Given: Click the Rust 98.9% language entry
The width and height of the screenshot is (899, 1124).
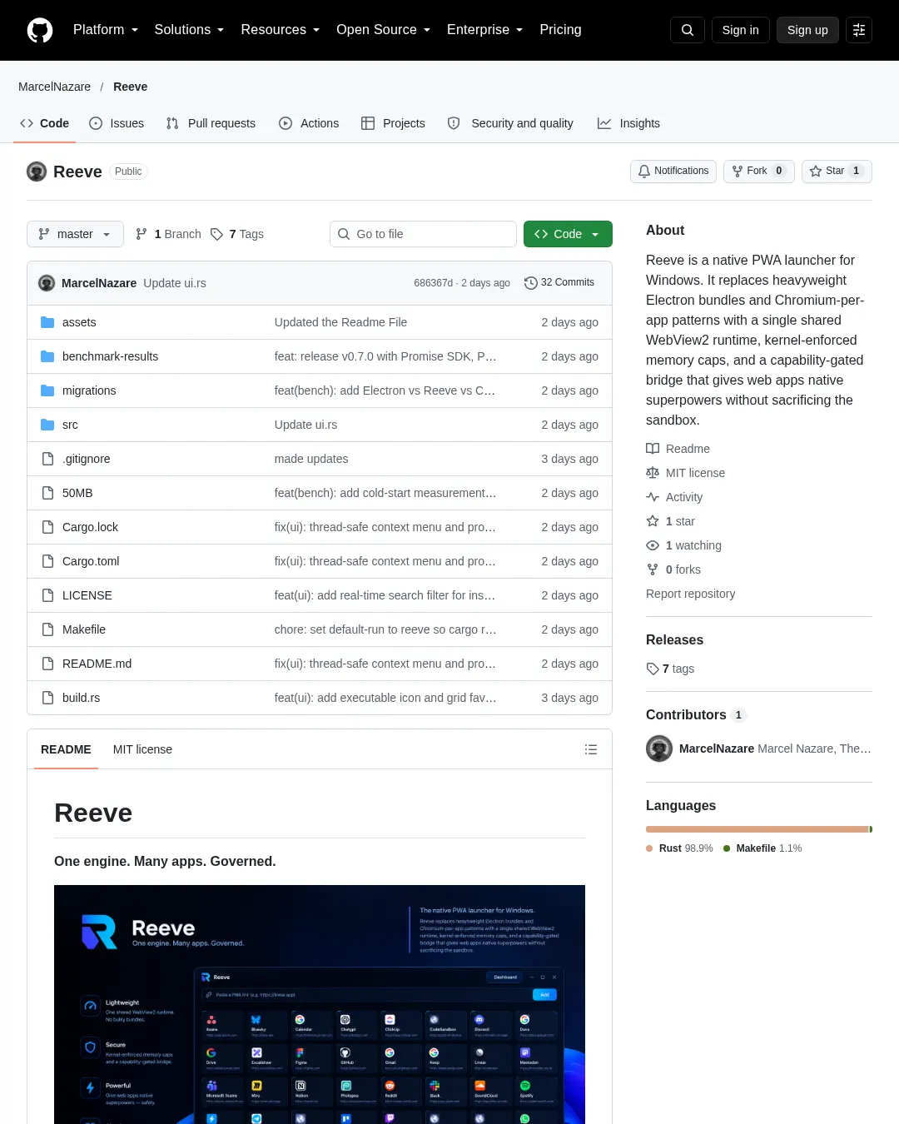Looking at the screenshot, I should coord(679,848).
